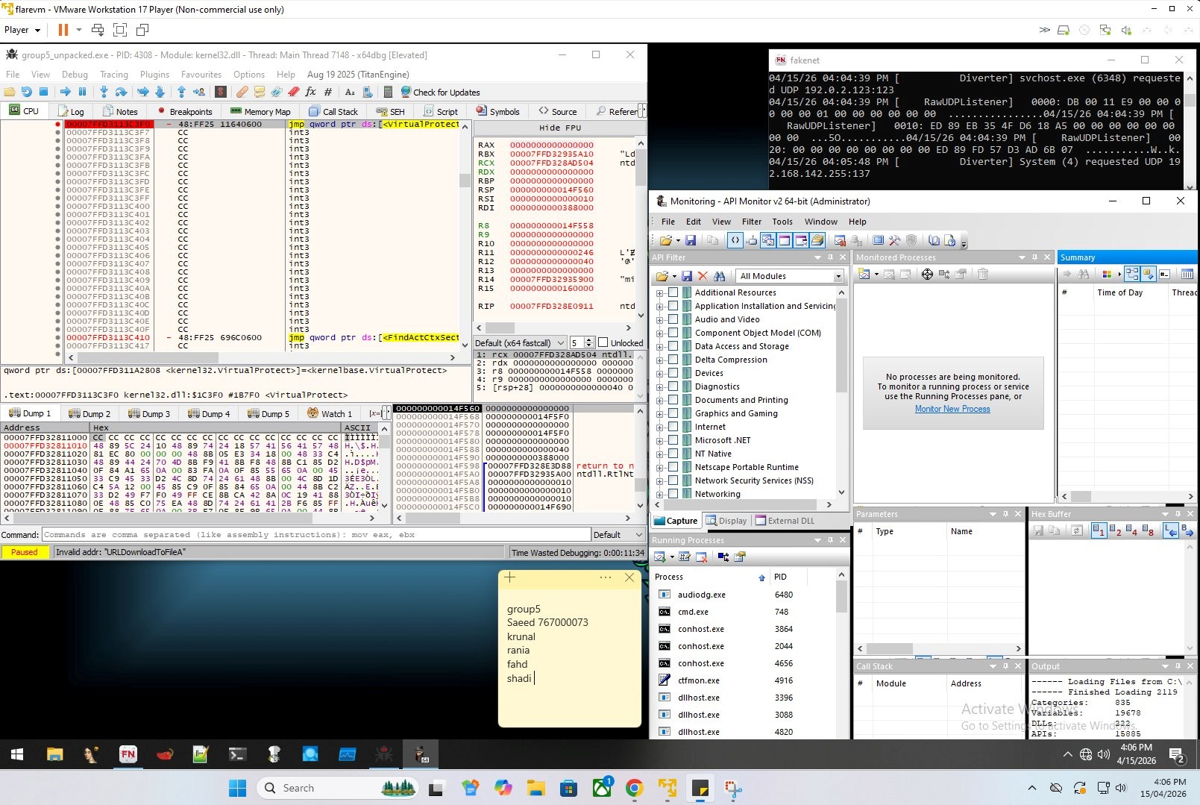Image resolution: width=1200 pixels, height=805 pixels.
Task: Click the Pause execution icon in x64dbg toolbar
Action: pyautogui.click(x=82, y=92)
